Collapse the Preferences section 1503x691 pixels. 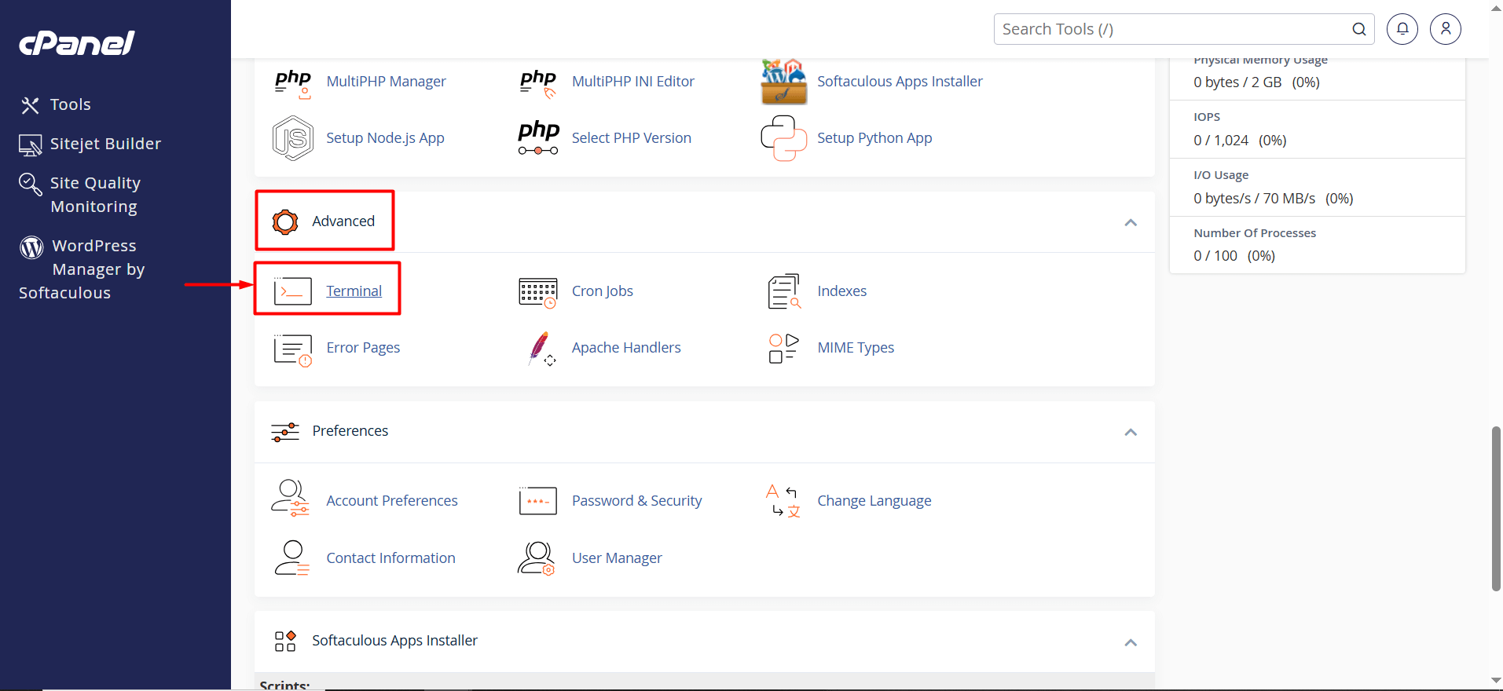[1130, 433]
